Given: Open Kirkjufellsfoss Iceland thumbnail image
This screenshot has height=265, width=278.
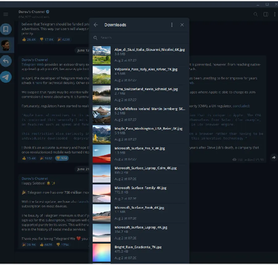Looking at the screenshot, I should pyautogui.click(x=102, y=114).
